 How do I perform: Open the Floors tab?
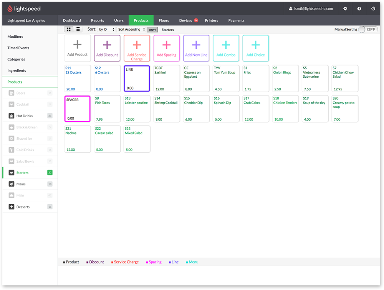(x=164, y=20)
